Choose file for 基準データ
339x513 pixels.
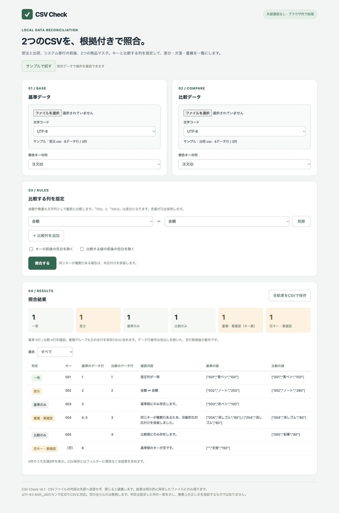[48, 113]
